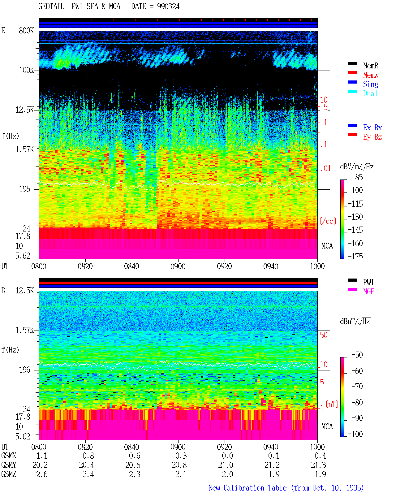Click the '-100' value on magnetic color scale
Viewport: 396px width, 493px height.
click(355, 434)
